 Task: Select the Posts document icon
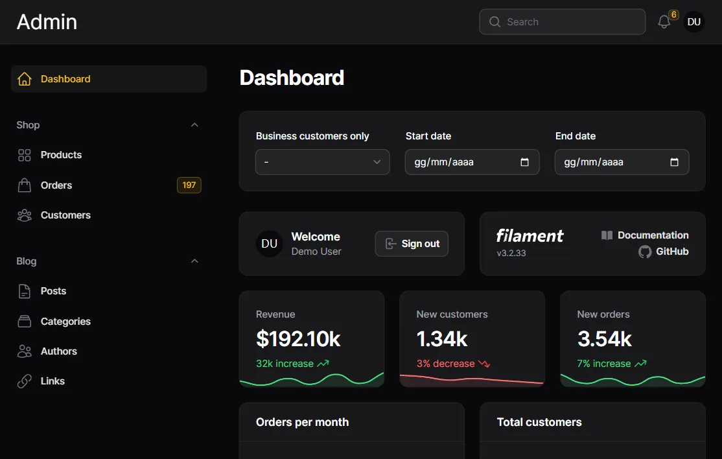25,291
